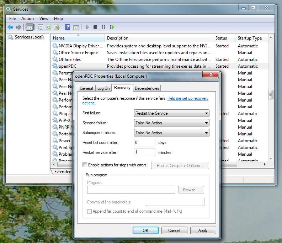
Task: Switch to the Dependencies tab
Action: click(147, 88)
